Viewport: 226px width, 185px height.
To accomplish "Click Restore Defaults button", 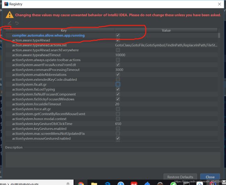I will tap(180, 177).
